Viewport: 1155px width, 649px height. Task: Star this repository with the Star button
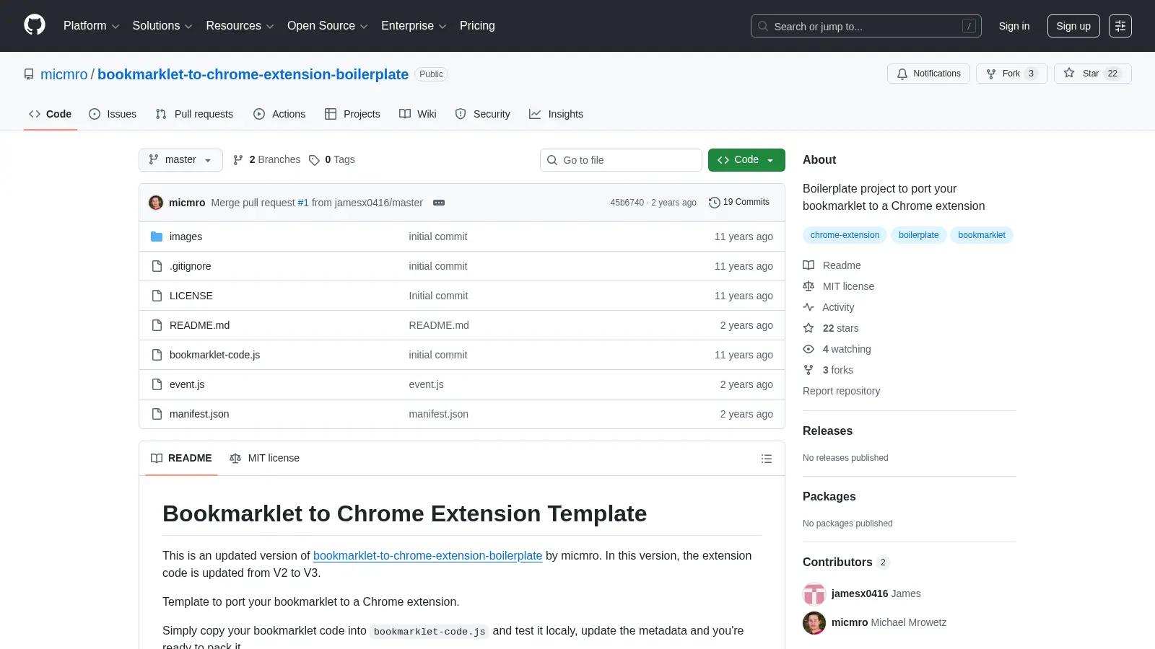[1092, 74]
